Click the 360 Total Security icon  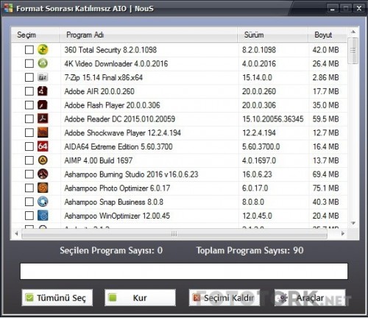pos(43,49)
